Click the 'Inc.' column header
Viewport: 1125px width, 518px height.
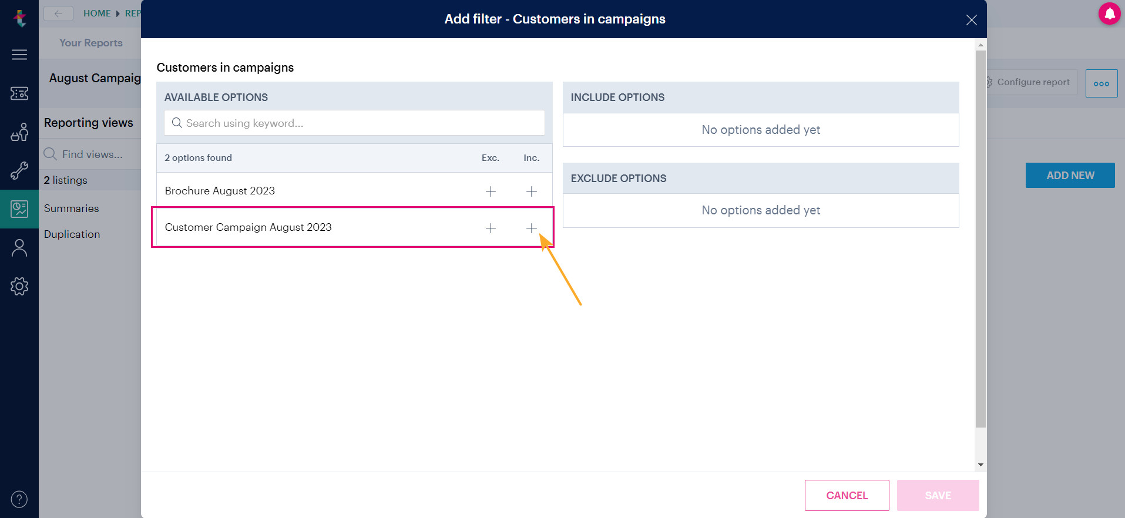pyautogui.click(x=532, y=157)
